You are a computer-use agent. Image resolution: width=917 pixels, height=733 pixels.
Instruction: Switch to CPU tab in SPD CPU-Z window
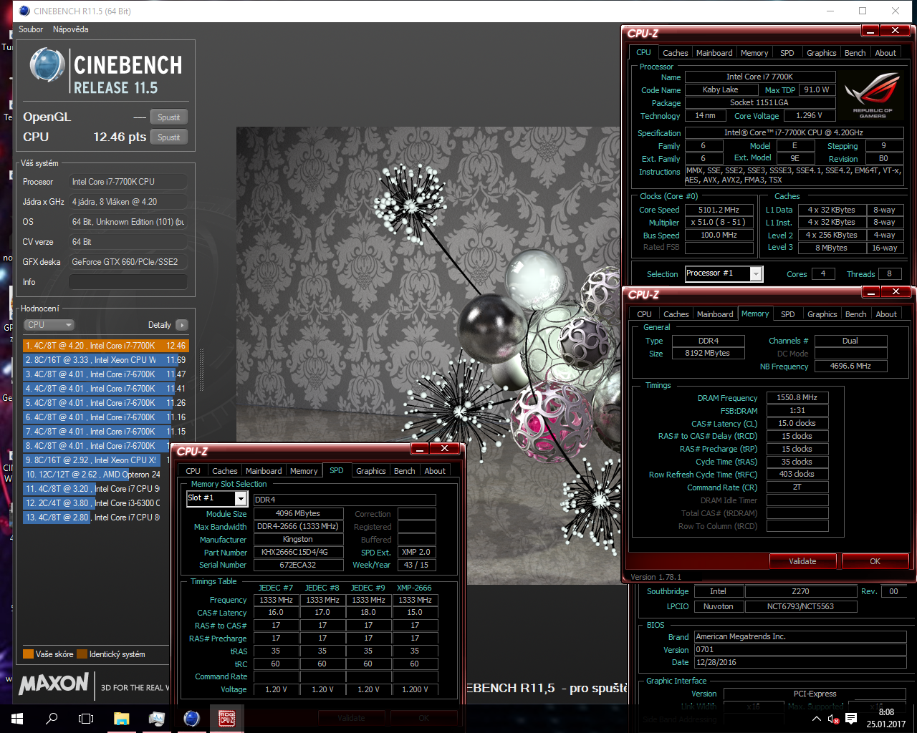point(193,471)
